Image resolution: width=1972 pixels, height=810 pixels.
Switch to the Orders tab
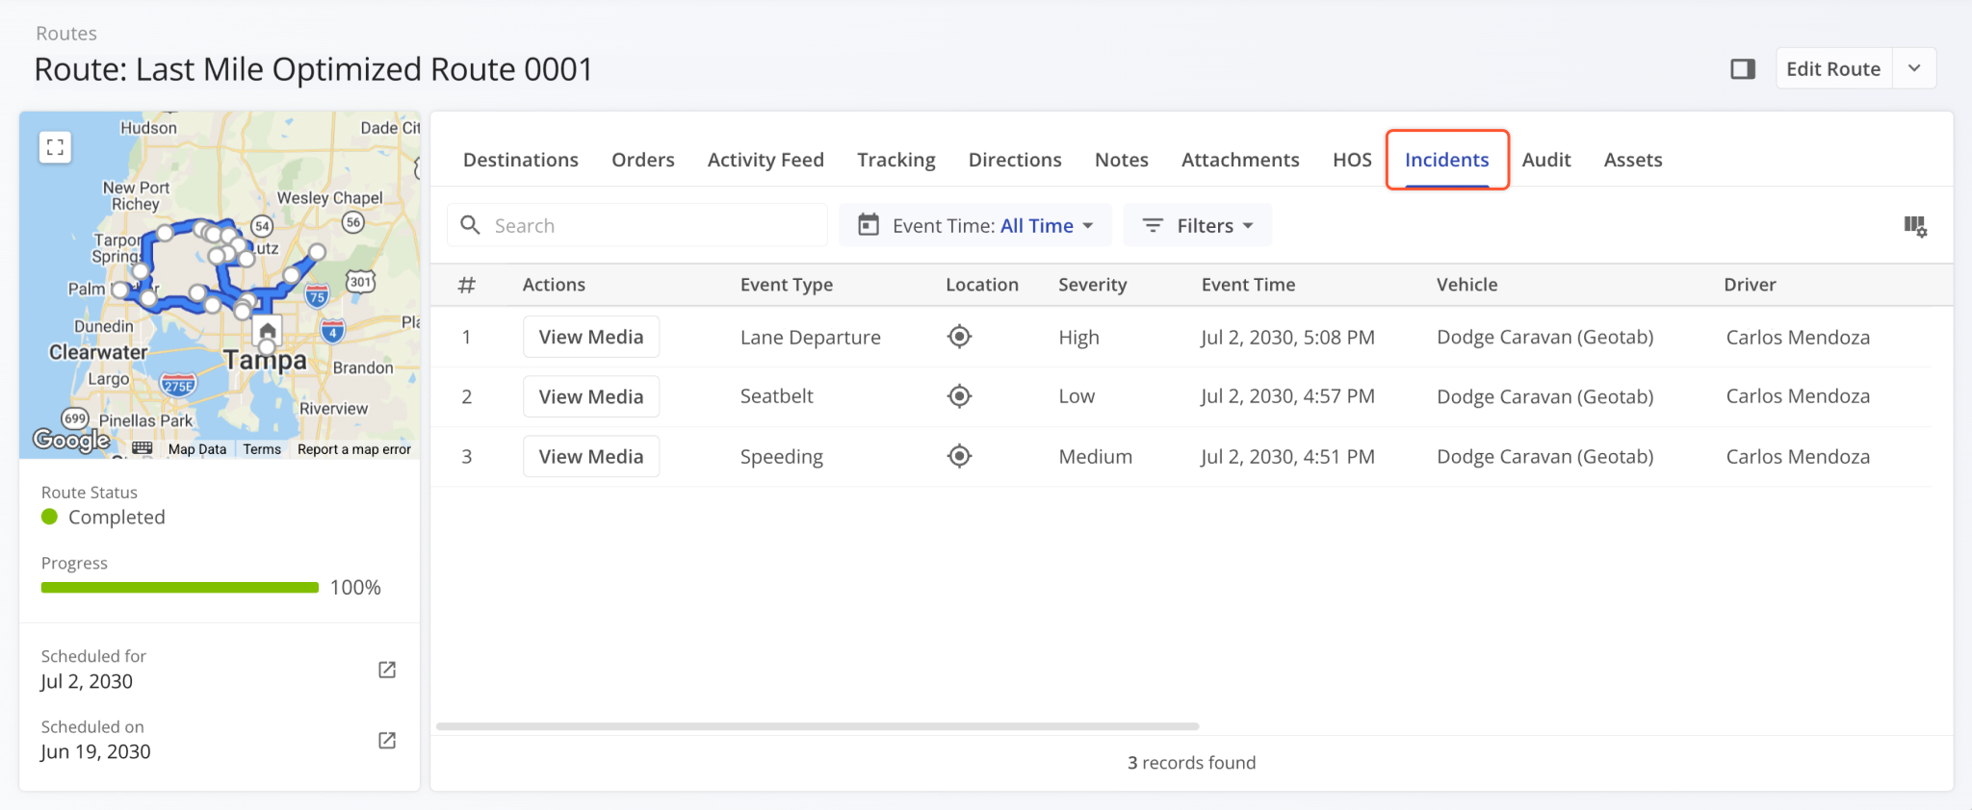click(x=643, y=160)
